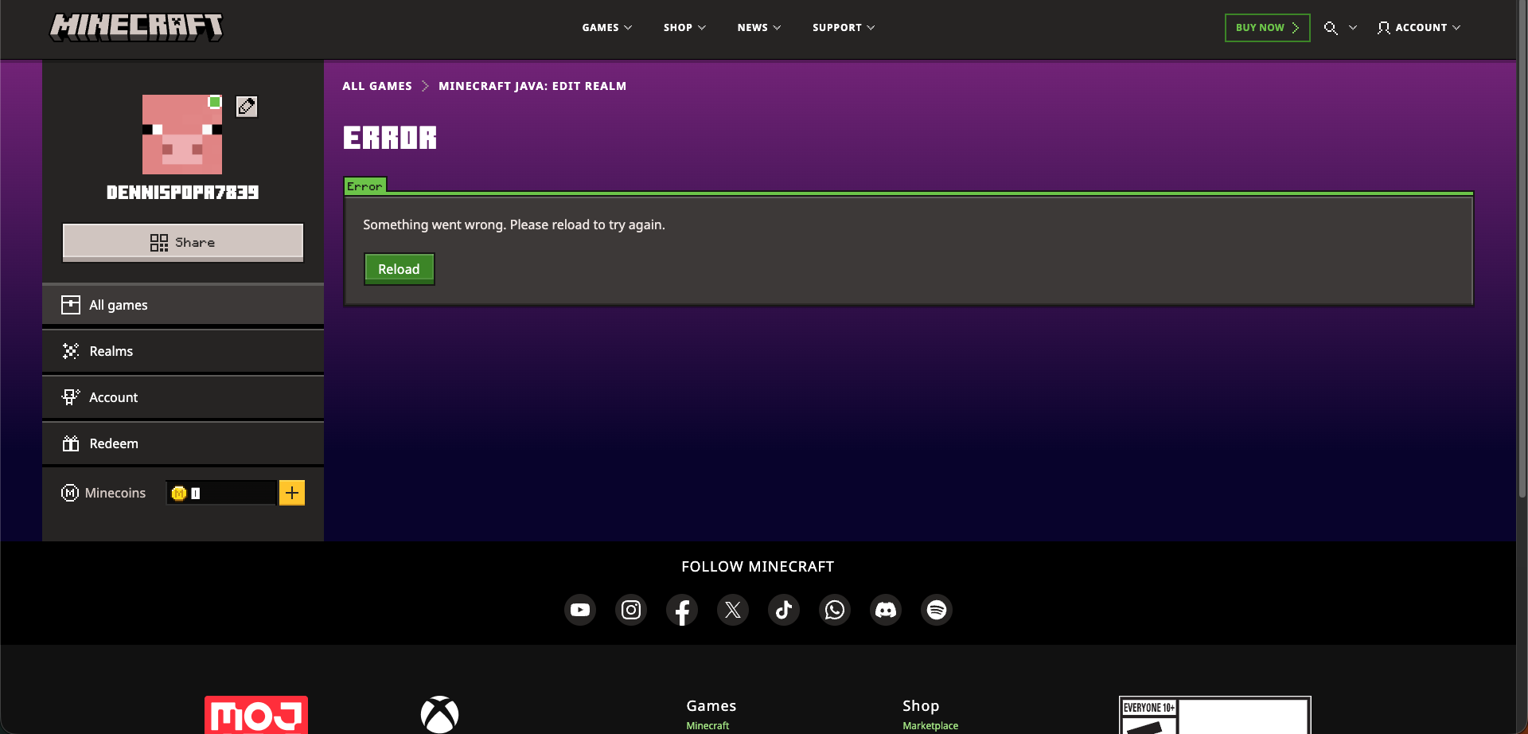Click the large ERROR page heading
This screenshot has width=1528, height=734.
point(390,138)
